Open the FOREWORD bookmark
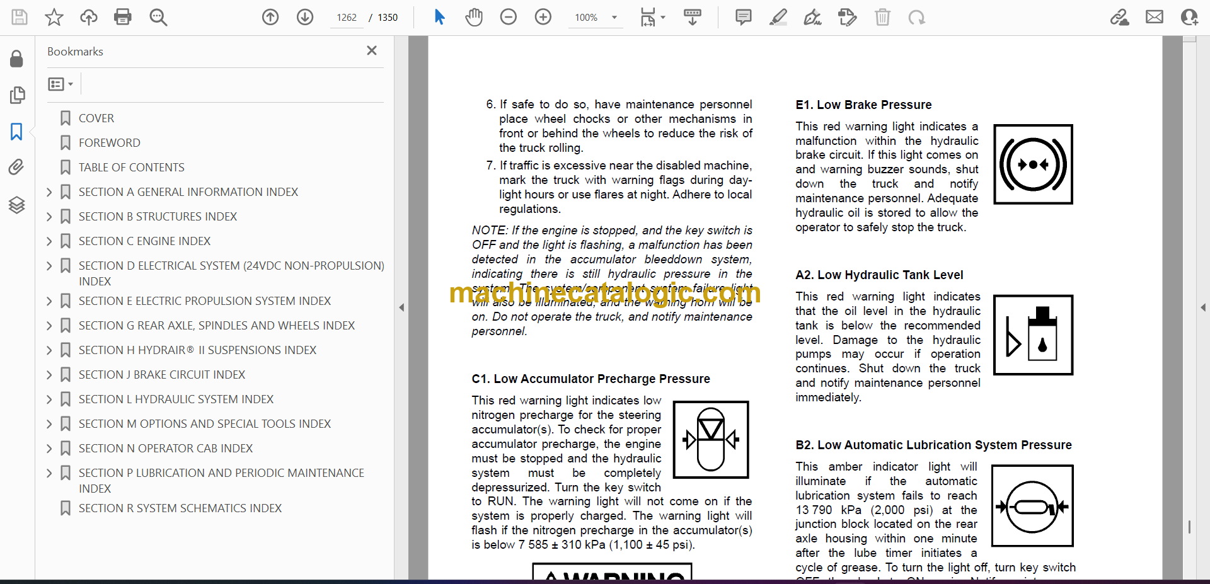The height and width of the screenshot is (584, 1210). click(110, 143)
